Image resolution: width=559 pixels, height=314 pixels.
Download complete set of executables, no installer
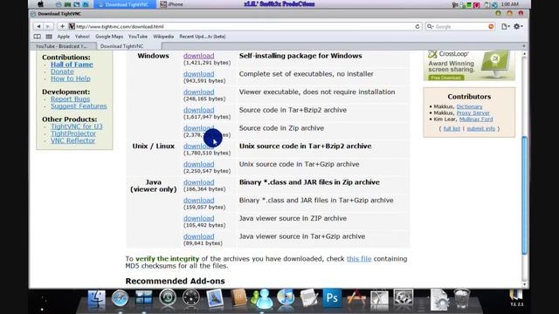[199, 74]
